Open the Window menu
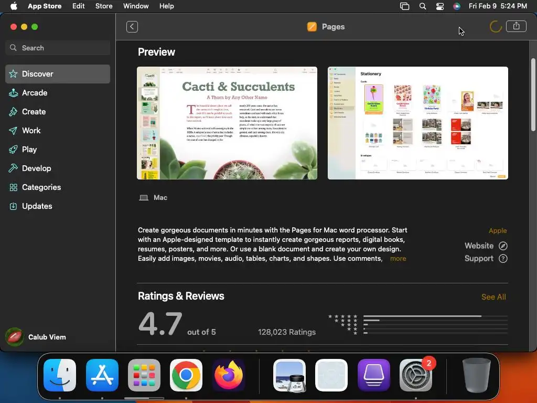This screenshot has width=537, height=403. [136, 6]
